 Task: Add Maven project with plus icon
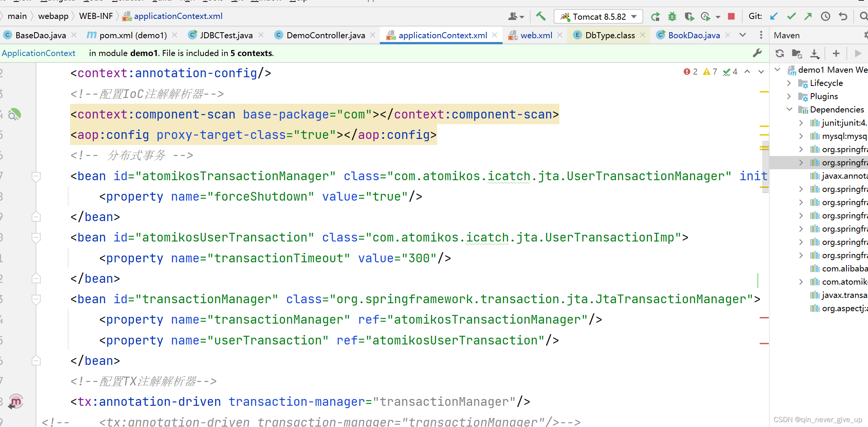pyautogui.click(x=836, y=53)
